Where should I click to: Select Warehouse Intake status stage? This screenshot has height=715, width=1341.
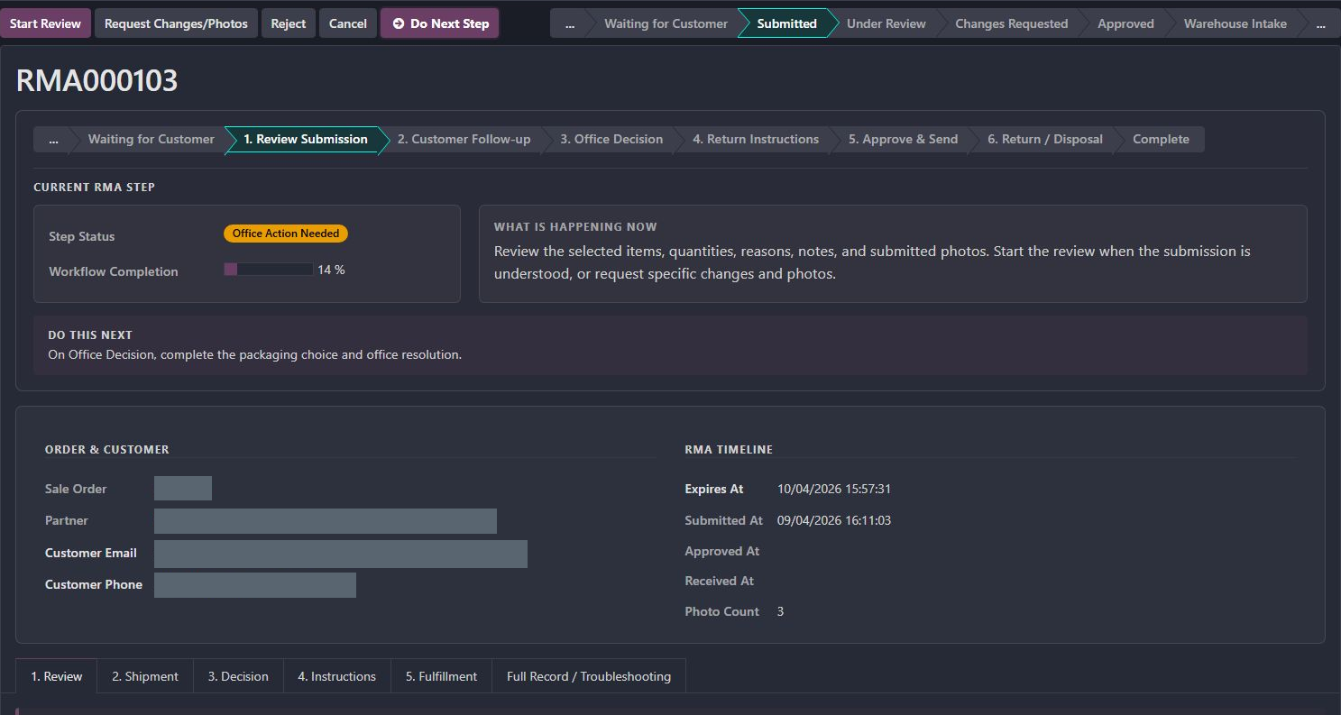click(1235, 23)
